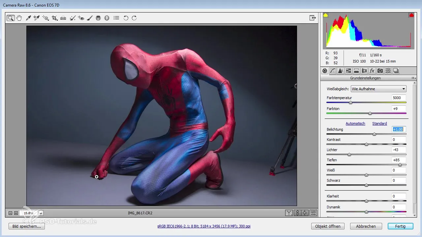This screenshot has height=237, width=422.
Task: Adjust the Kontrast slider handle
Action: point(366,145)
